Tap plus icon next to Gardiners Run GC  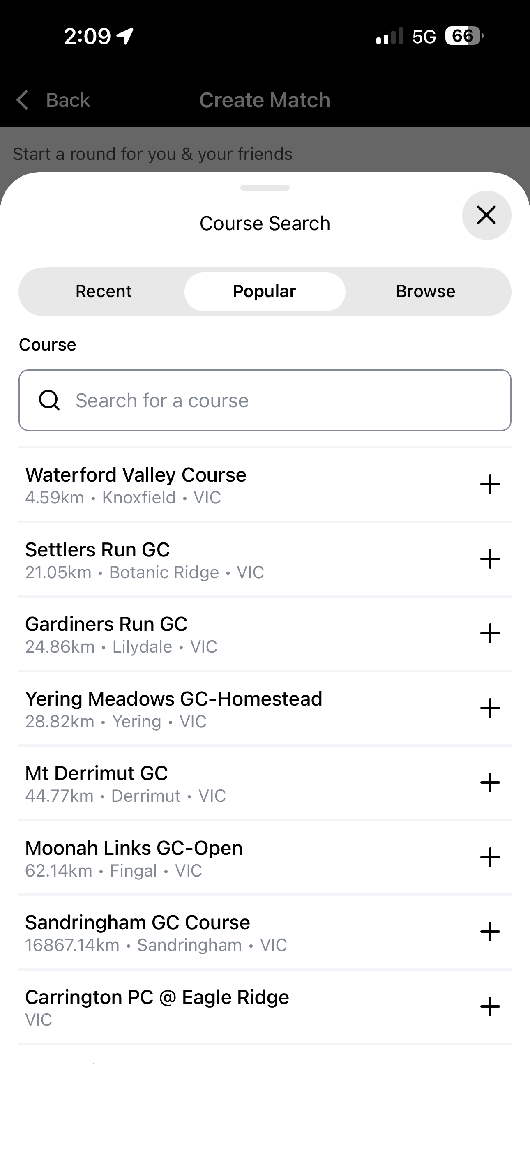click(x=490, y=633)
